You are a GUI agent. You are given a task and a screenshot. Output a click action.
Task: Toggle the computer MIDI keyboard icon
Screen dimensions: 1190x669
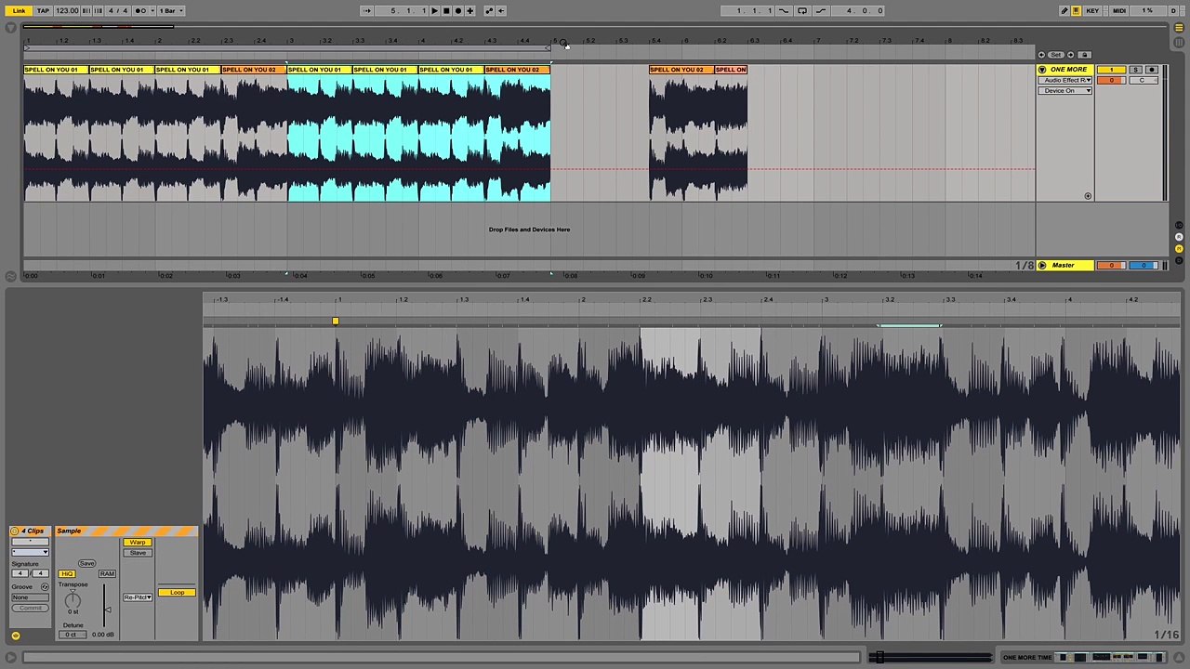pyautogui.click(x=1076, y=10)
